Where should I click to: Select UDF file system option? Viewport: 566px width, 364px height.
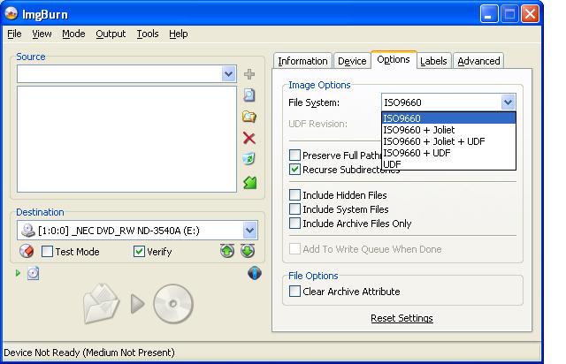point(448,164)
